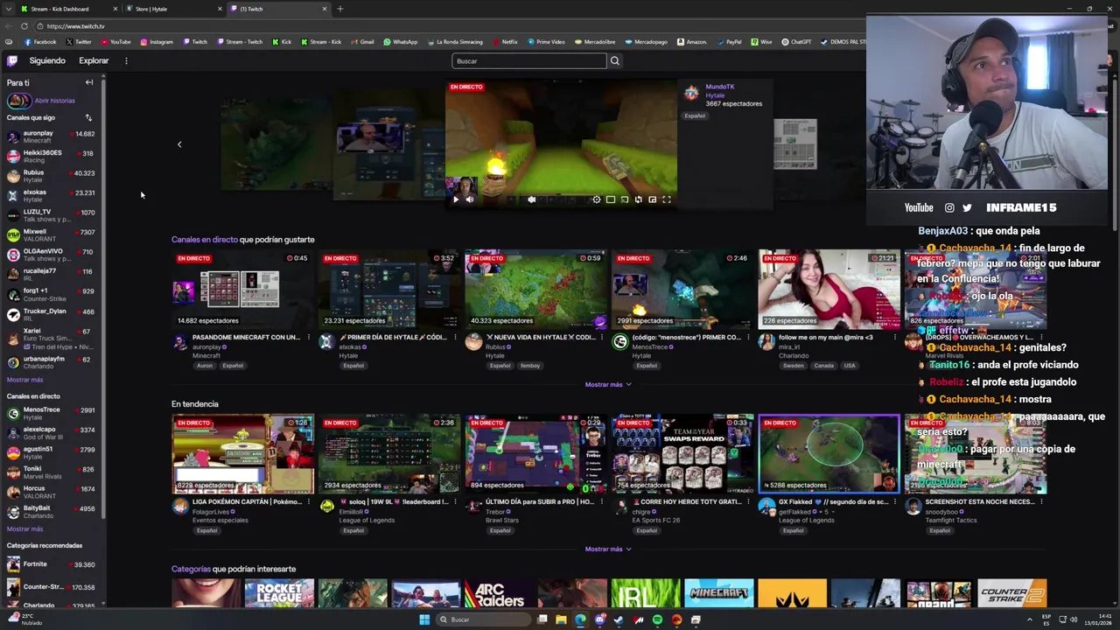Open the three-dot more menu beside Explorar
Screen dimensions: 1120x630
point(126,60)
